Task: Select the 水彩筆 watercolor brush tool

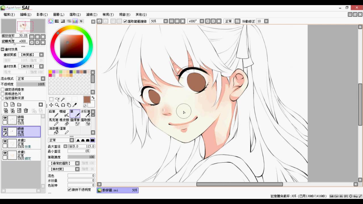Action: point(85,114)
